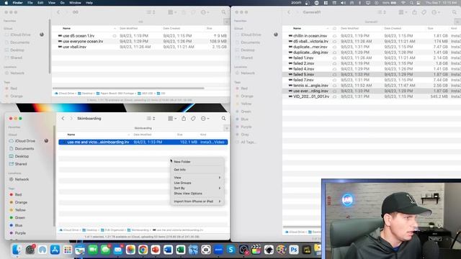Open Documents in Skimboarding window sidebar
This screenshot has height=259, width=461.
24,149
